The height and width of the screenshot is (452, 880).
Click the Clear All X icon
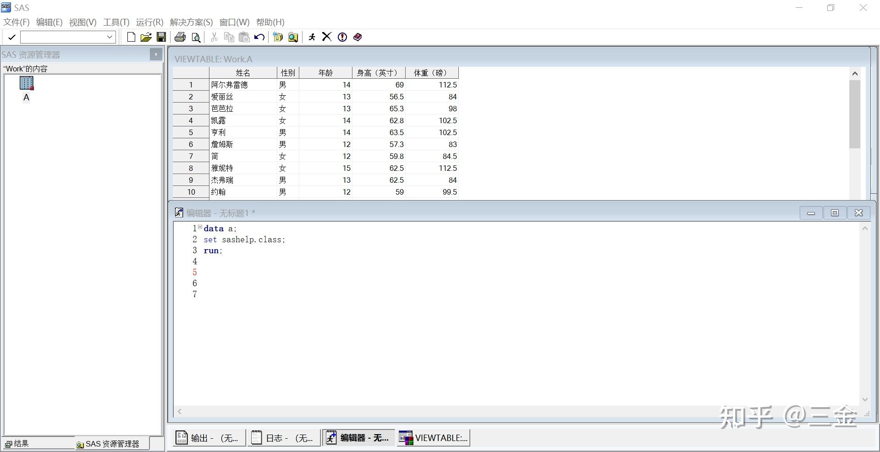(327, 37)
